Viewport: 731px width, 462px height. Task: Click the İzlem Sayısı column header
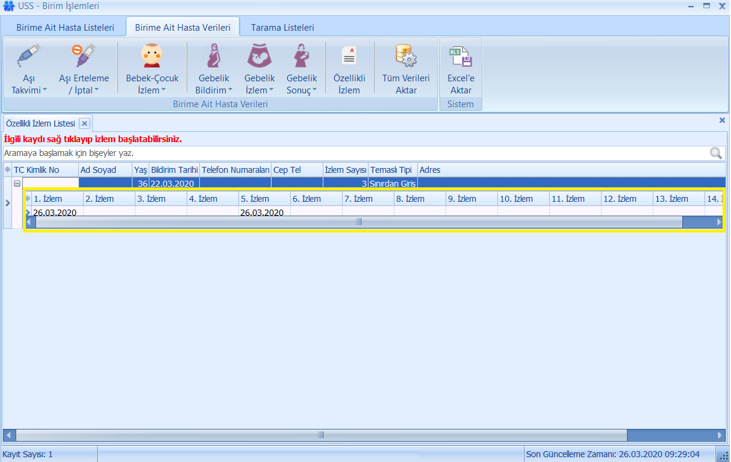(346, 170)
